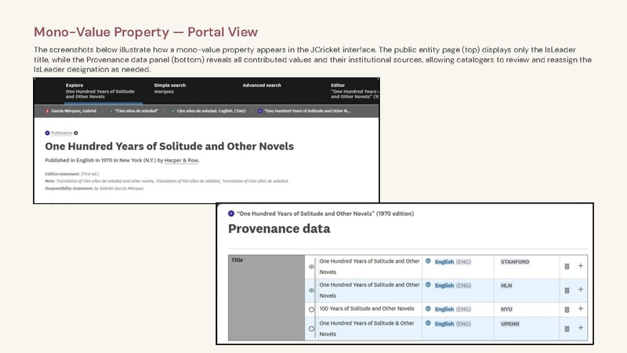Click plus icon in NLN row
Screen dimensions: 627x353
click(x=581, y=289)
